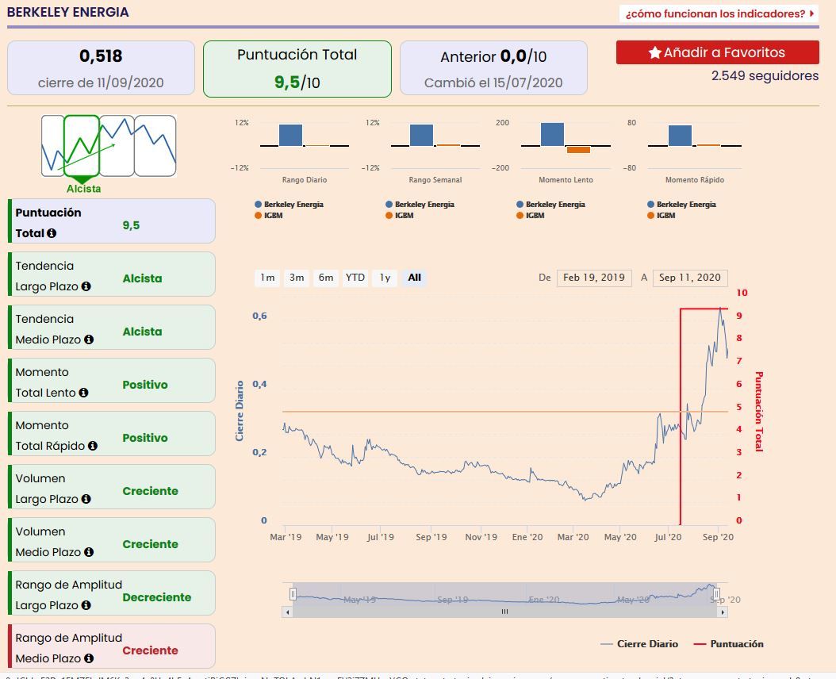The width and height of the screenshot is (836, 679).
Task: Open info icon for Volumen Largo Plazo
Action: click(x=86, y=499)
